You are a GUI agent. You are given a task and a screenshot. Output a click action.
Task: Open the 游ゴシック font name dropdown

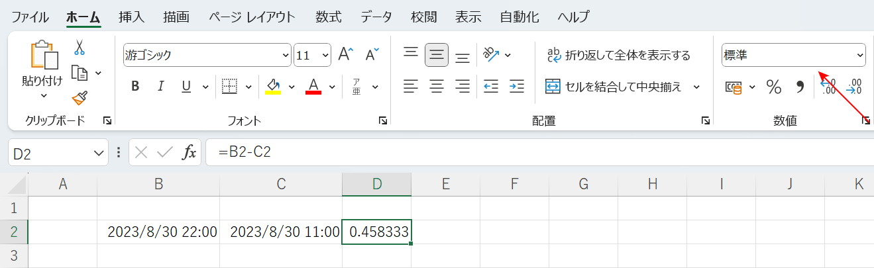click(286, 55)
